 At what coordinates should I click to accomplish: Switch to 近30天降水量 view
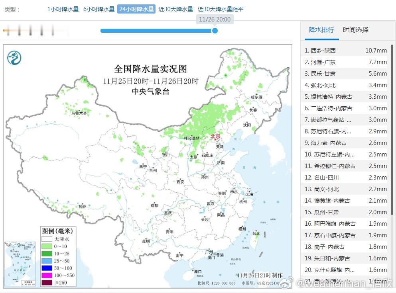[x=175, y=9]
